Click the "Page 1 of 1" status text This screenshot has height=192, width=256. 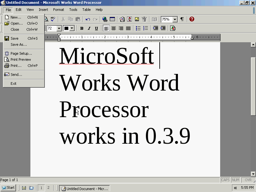pos(9,180)
